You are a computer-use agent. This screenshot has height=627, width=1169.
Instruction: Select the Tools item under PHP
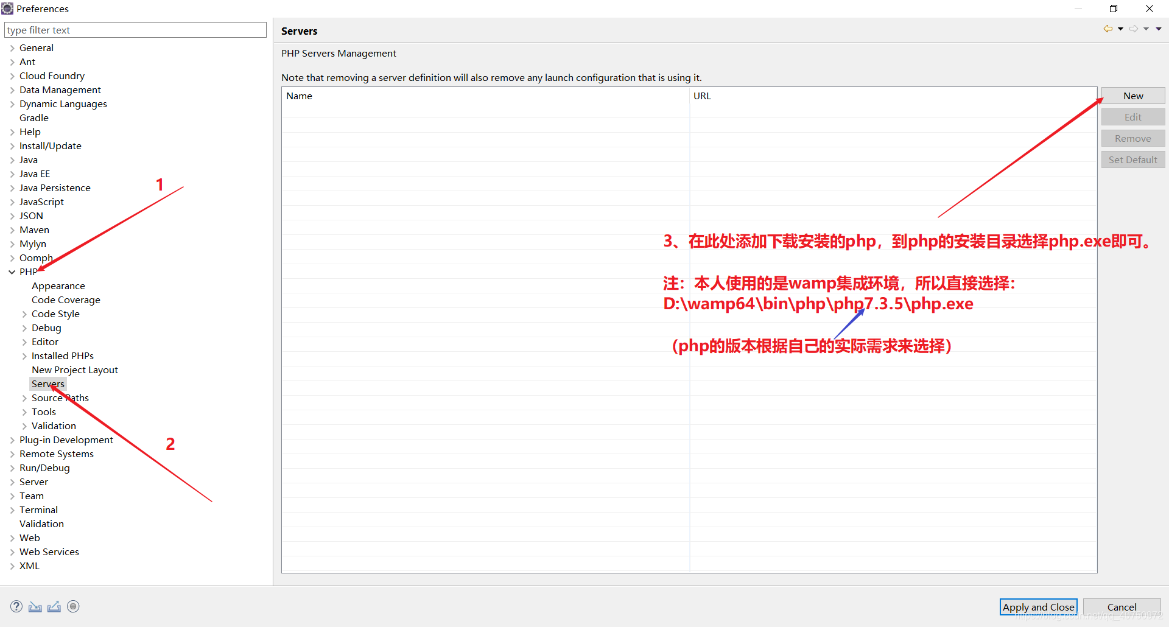pos(44,412)
